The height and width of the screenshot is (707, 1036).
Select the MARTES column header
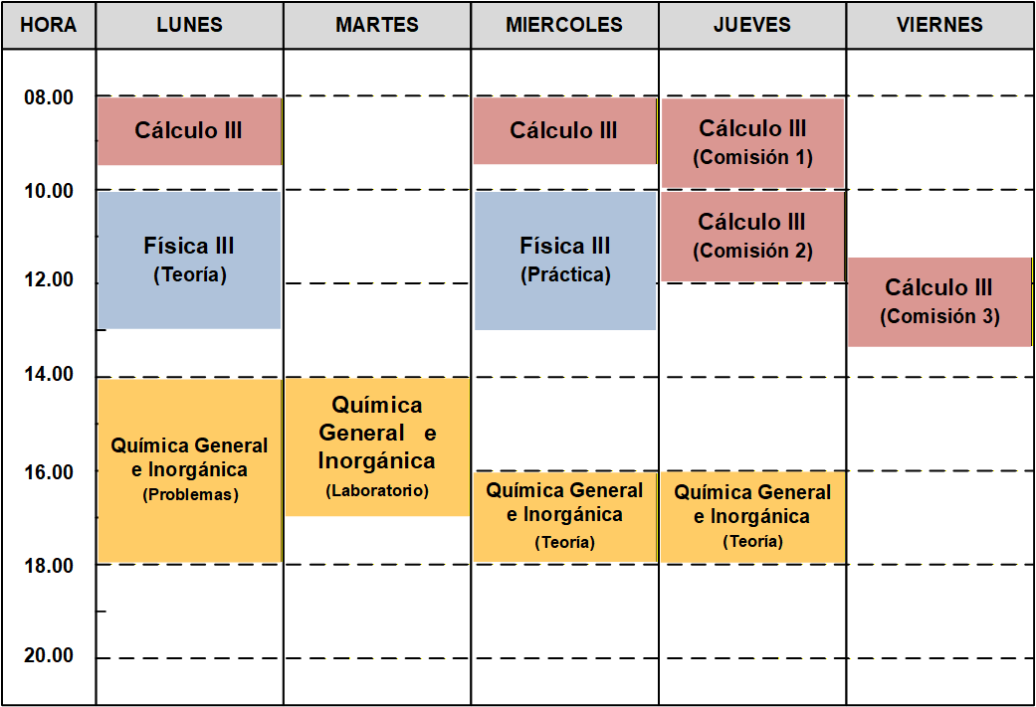click(376, 25)
